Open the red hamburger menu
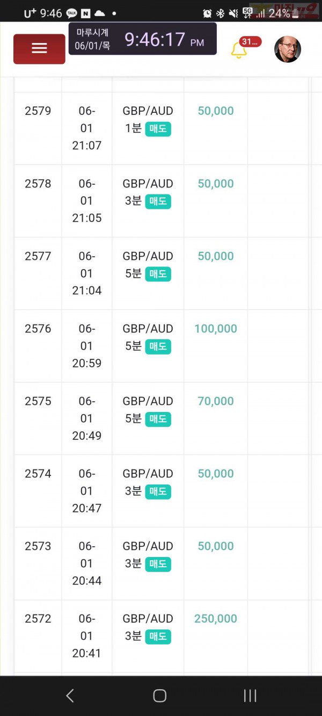322x716 pixels. (x=39, y=49)
